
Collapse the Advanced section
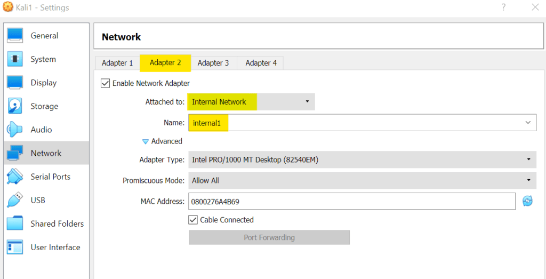coord(146,141)
